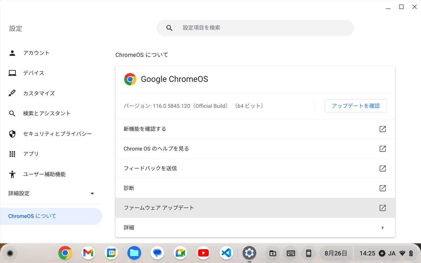This screenshot has width=421, height=263.
Task: Open the launcher circle button on shelf
Action: pos(10,253)
